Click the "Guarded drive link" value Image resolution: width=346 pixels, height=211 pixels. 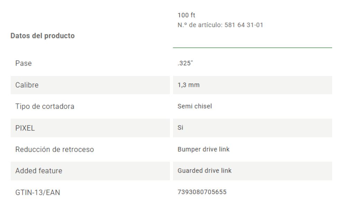click(204, 171)
